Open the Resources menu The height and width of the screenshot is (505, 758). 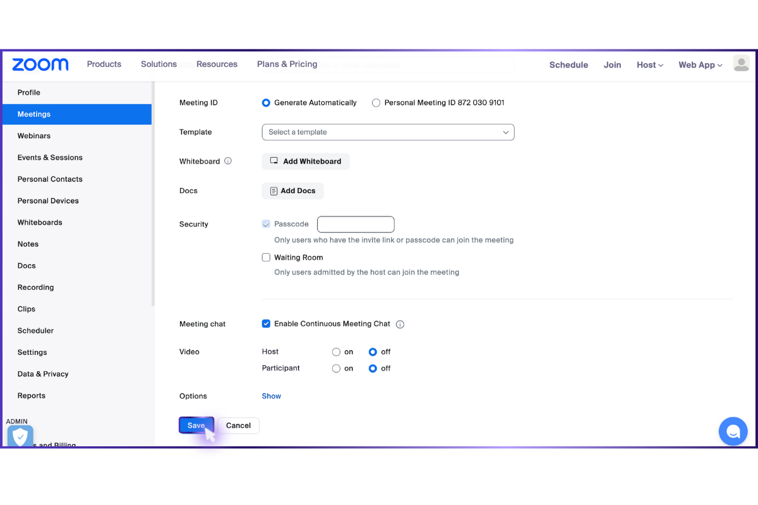[x=217, y=64]
